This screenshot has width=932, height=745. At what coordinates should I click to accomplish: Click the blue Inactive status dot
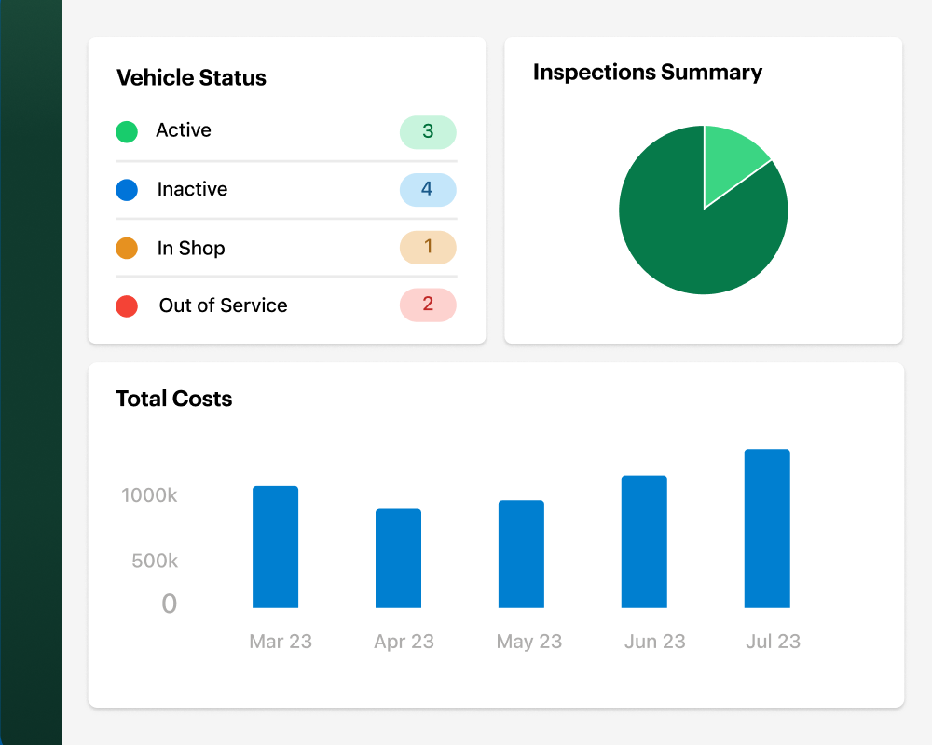pyautogui.click(x=127, y=190)
